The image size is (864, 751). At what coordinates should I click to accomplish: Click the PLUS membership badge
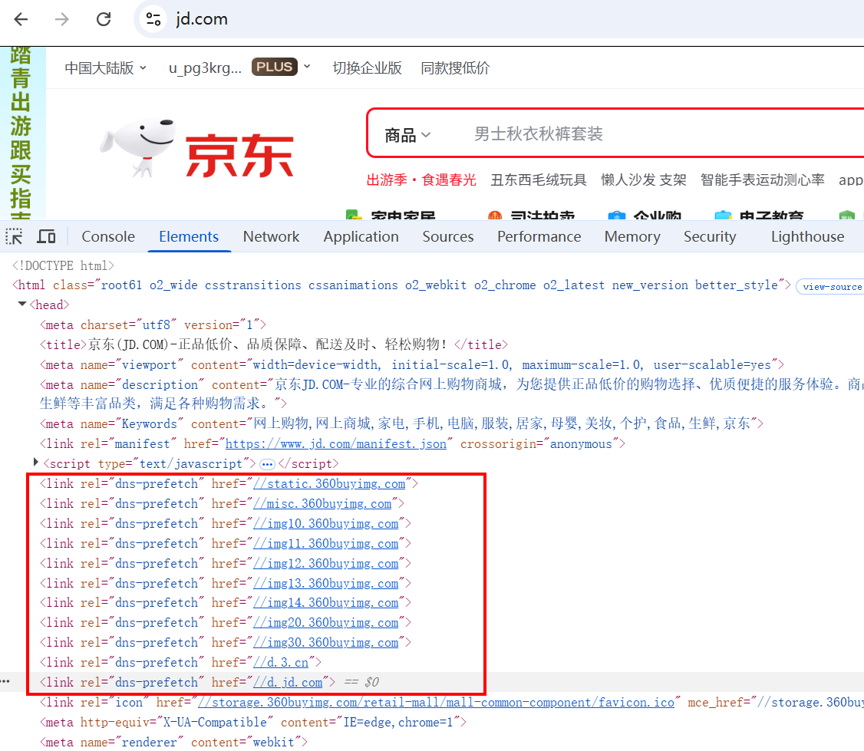click(275, 67)
